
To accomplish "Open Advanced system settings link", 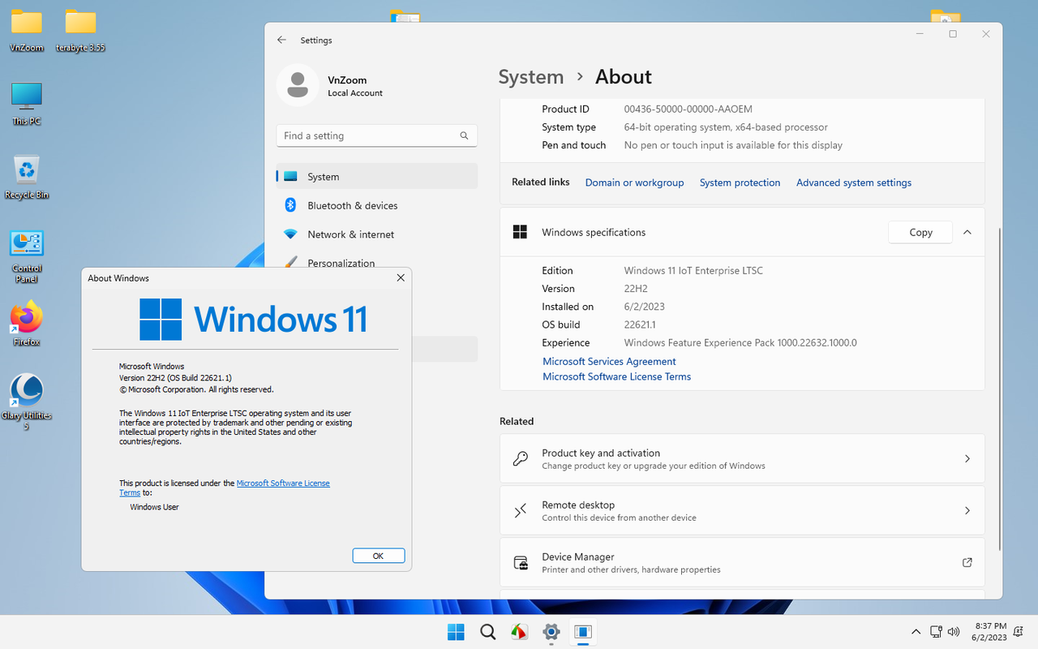I will tap(854, 183).
